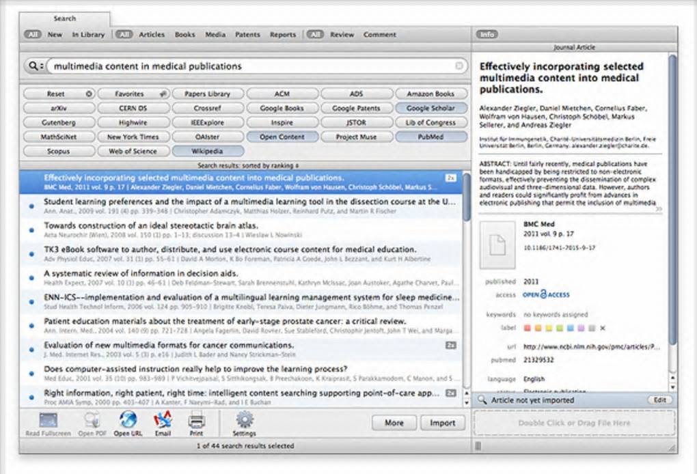The image size is (697, 474).
Task: Click the blue dot beside Towards construction result
Action: click(31, 230)
